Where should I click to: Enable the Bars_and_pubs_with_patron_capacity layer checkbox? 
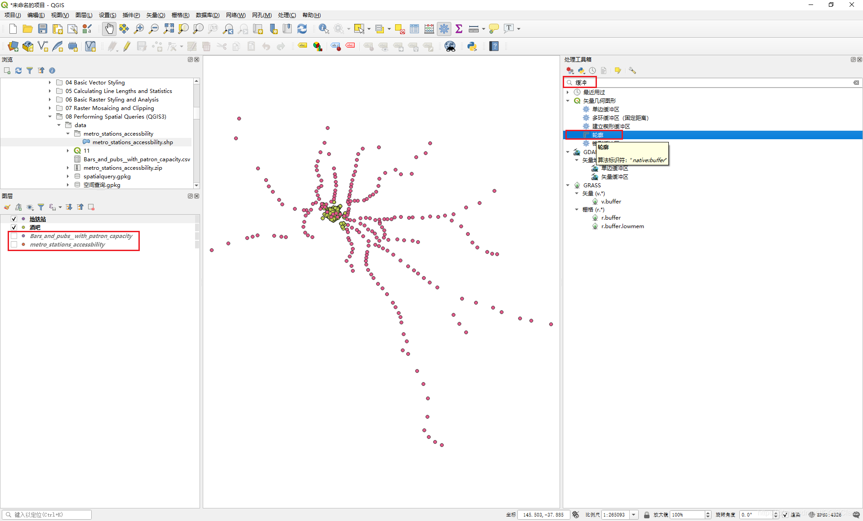14,236
